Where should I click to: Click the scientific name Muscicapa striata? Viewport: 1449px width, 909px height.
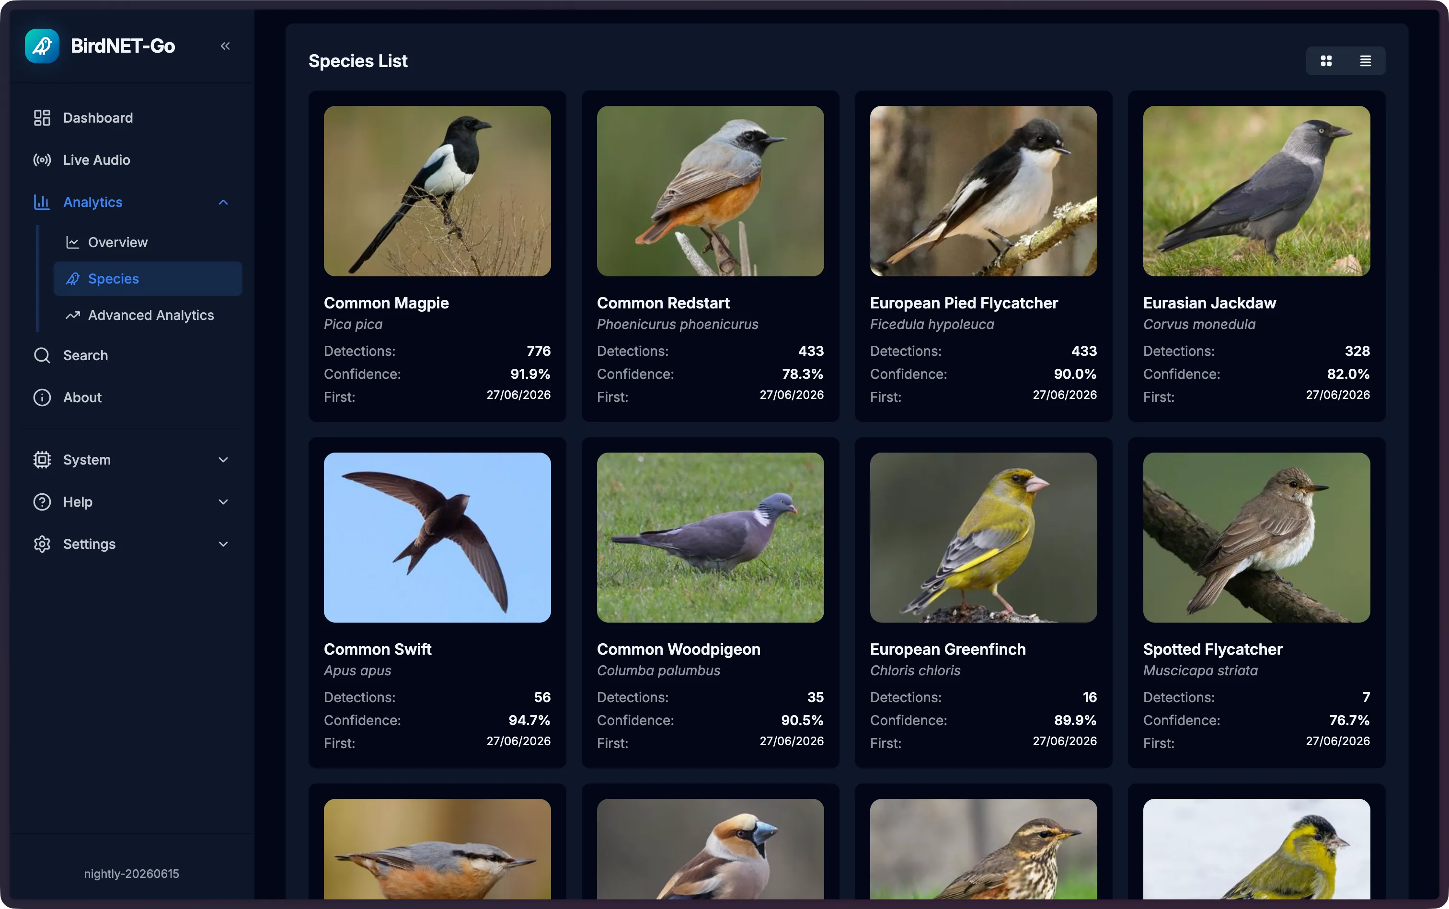coord(1200,671)
